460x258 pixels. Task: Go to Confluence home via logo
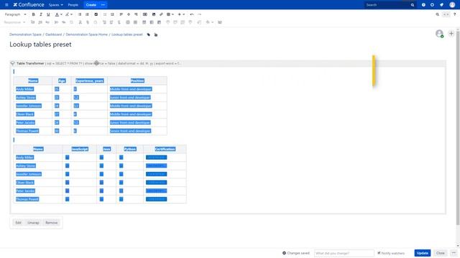tap(29, 5)
